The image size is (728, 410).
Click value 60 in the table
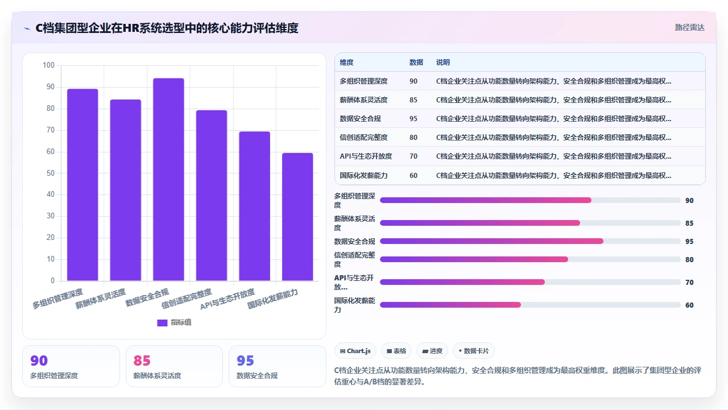[413, 176]
